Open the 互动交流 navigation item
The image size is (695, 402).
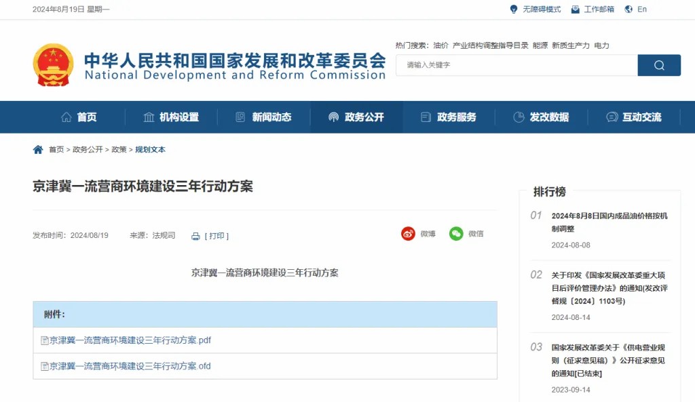pos(634,117)
